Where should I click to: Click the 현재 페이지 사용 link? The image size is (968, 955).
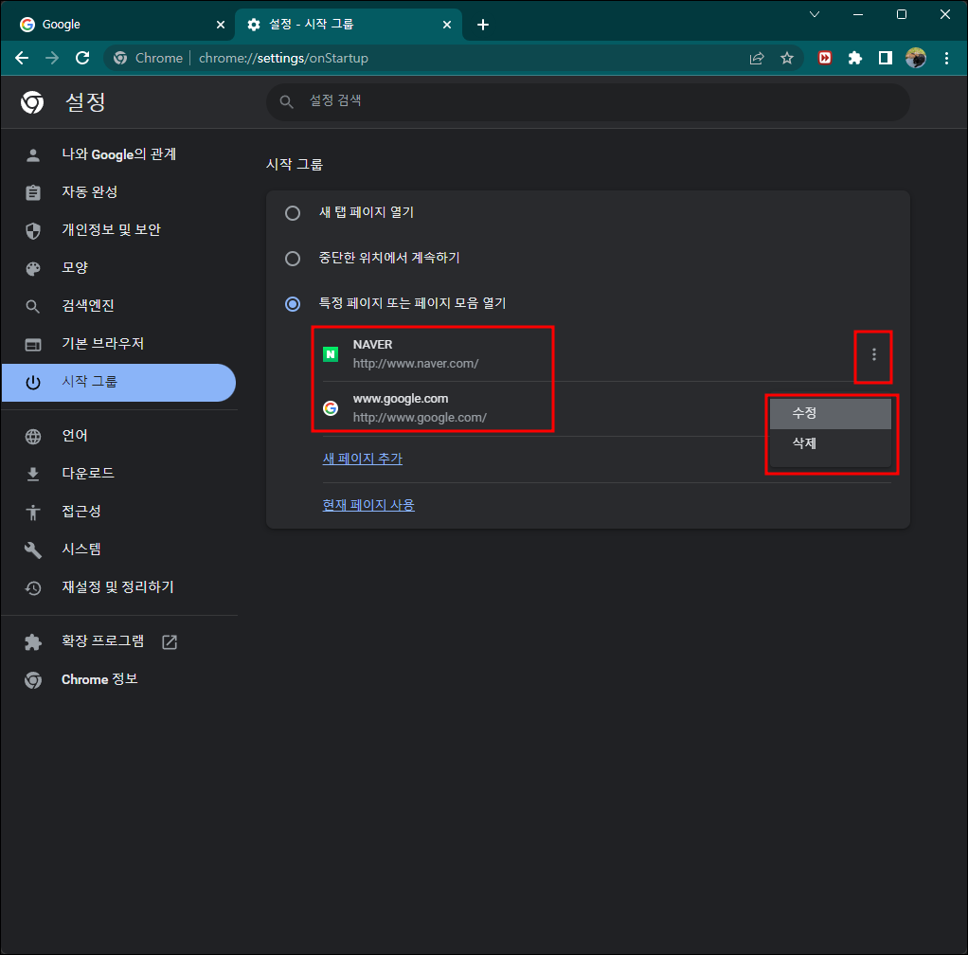coord(368,504)
